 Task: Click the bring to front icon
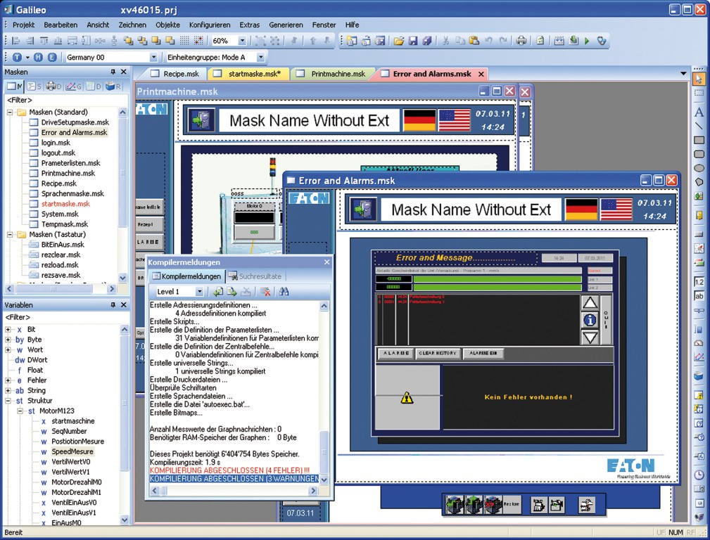pyautogui.click(x=128, y=41)
